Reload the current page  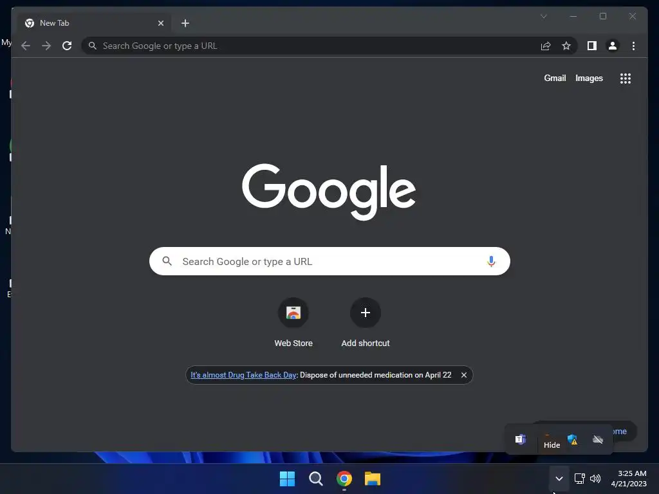click(67, 46)
